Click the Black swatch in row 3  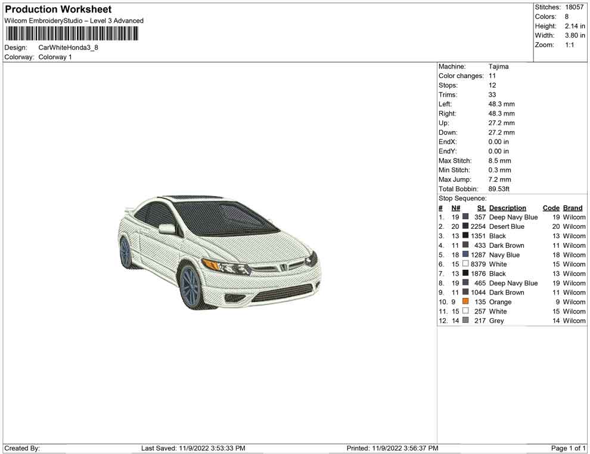point(465,235)
